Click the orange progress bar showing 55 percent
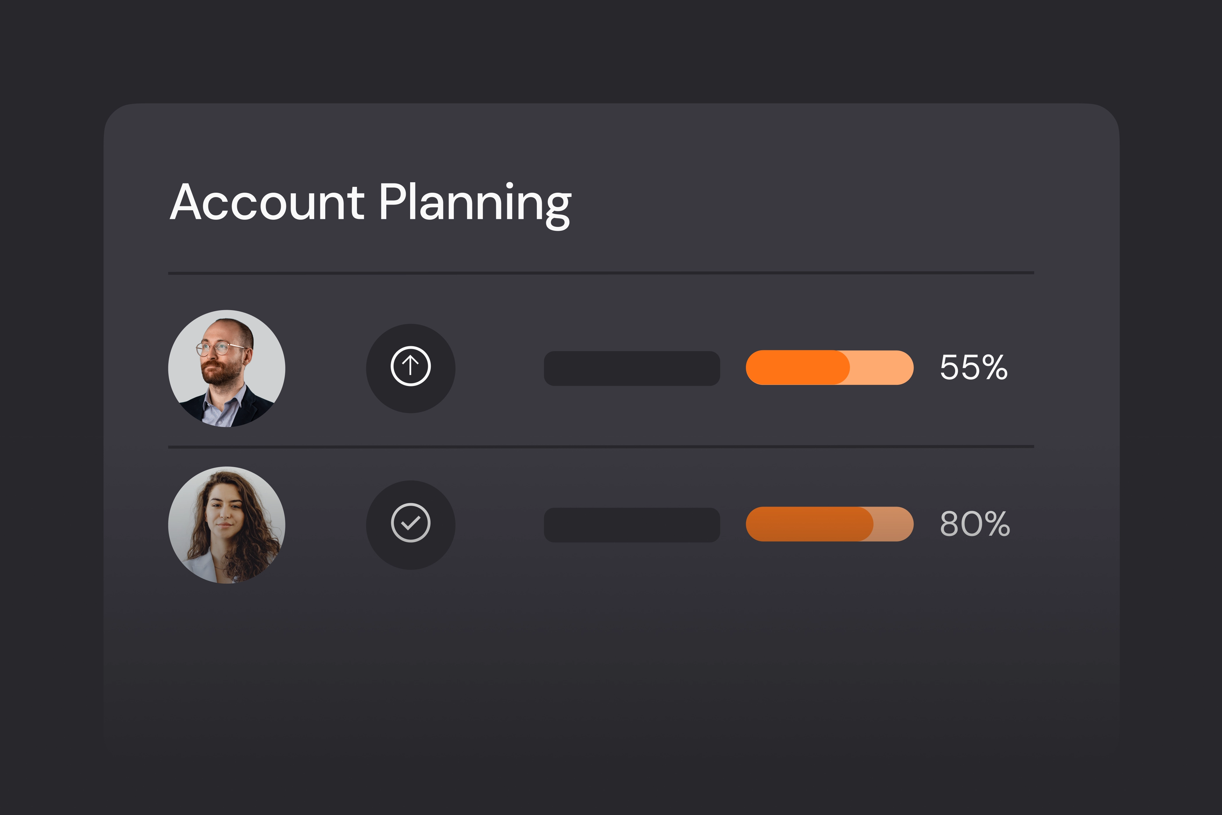The width and height of the screenshot is (1222, 815). tap(829, 367)
